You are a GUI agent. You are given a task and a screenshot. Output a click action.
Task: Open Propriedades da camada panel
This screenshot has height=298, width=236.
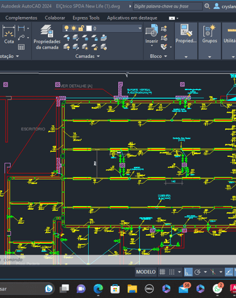(x=47, y=37)
